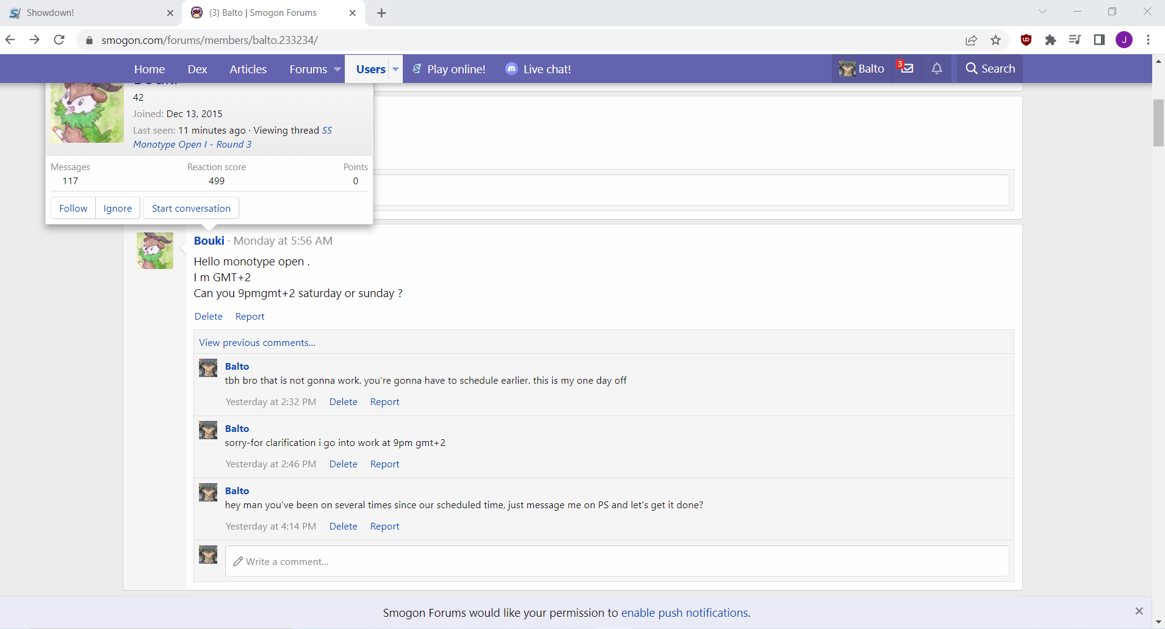
Task: Delete the comment from Yesterday at 4:14 PM
Action: pos(344,527)
